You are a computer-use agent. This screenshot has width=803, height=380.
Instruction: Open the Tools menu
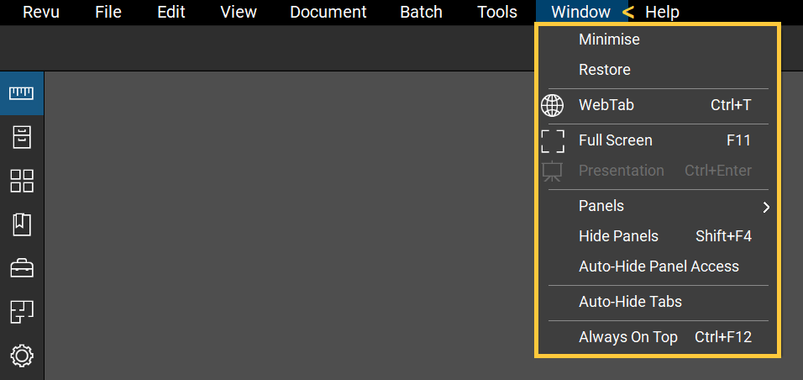point(497,12)
